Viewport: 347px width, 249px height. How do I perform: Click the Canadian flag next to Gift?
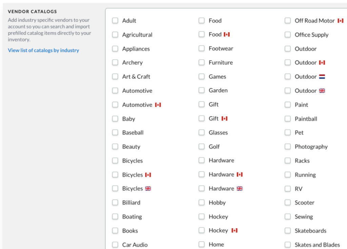point(224,119)
